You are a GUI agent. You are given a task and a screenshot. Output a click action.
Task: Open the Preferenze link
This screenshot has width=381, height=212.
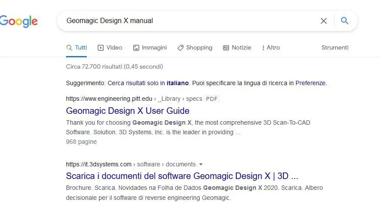point(310,83)
